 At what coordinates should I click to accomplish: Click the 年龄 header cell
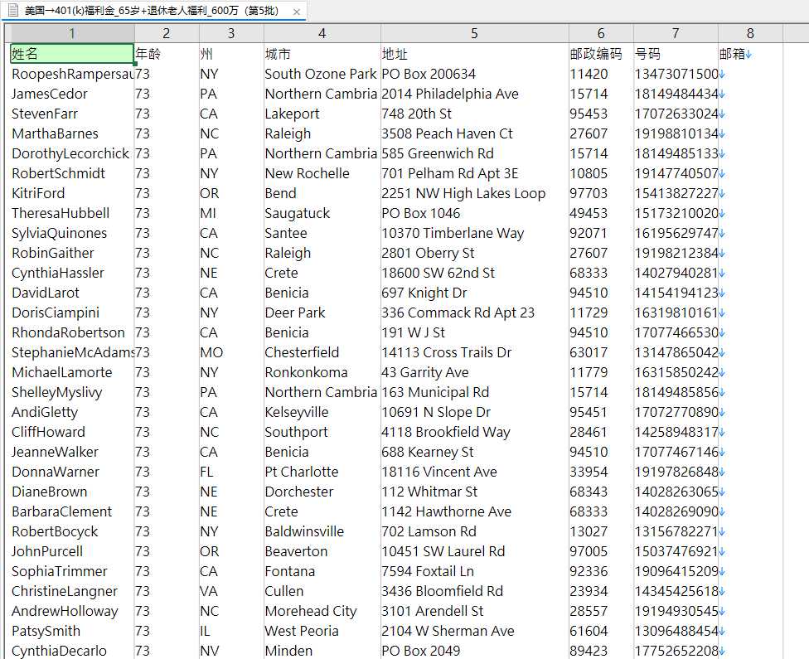tap(167, 54)
